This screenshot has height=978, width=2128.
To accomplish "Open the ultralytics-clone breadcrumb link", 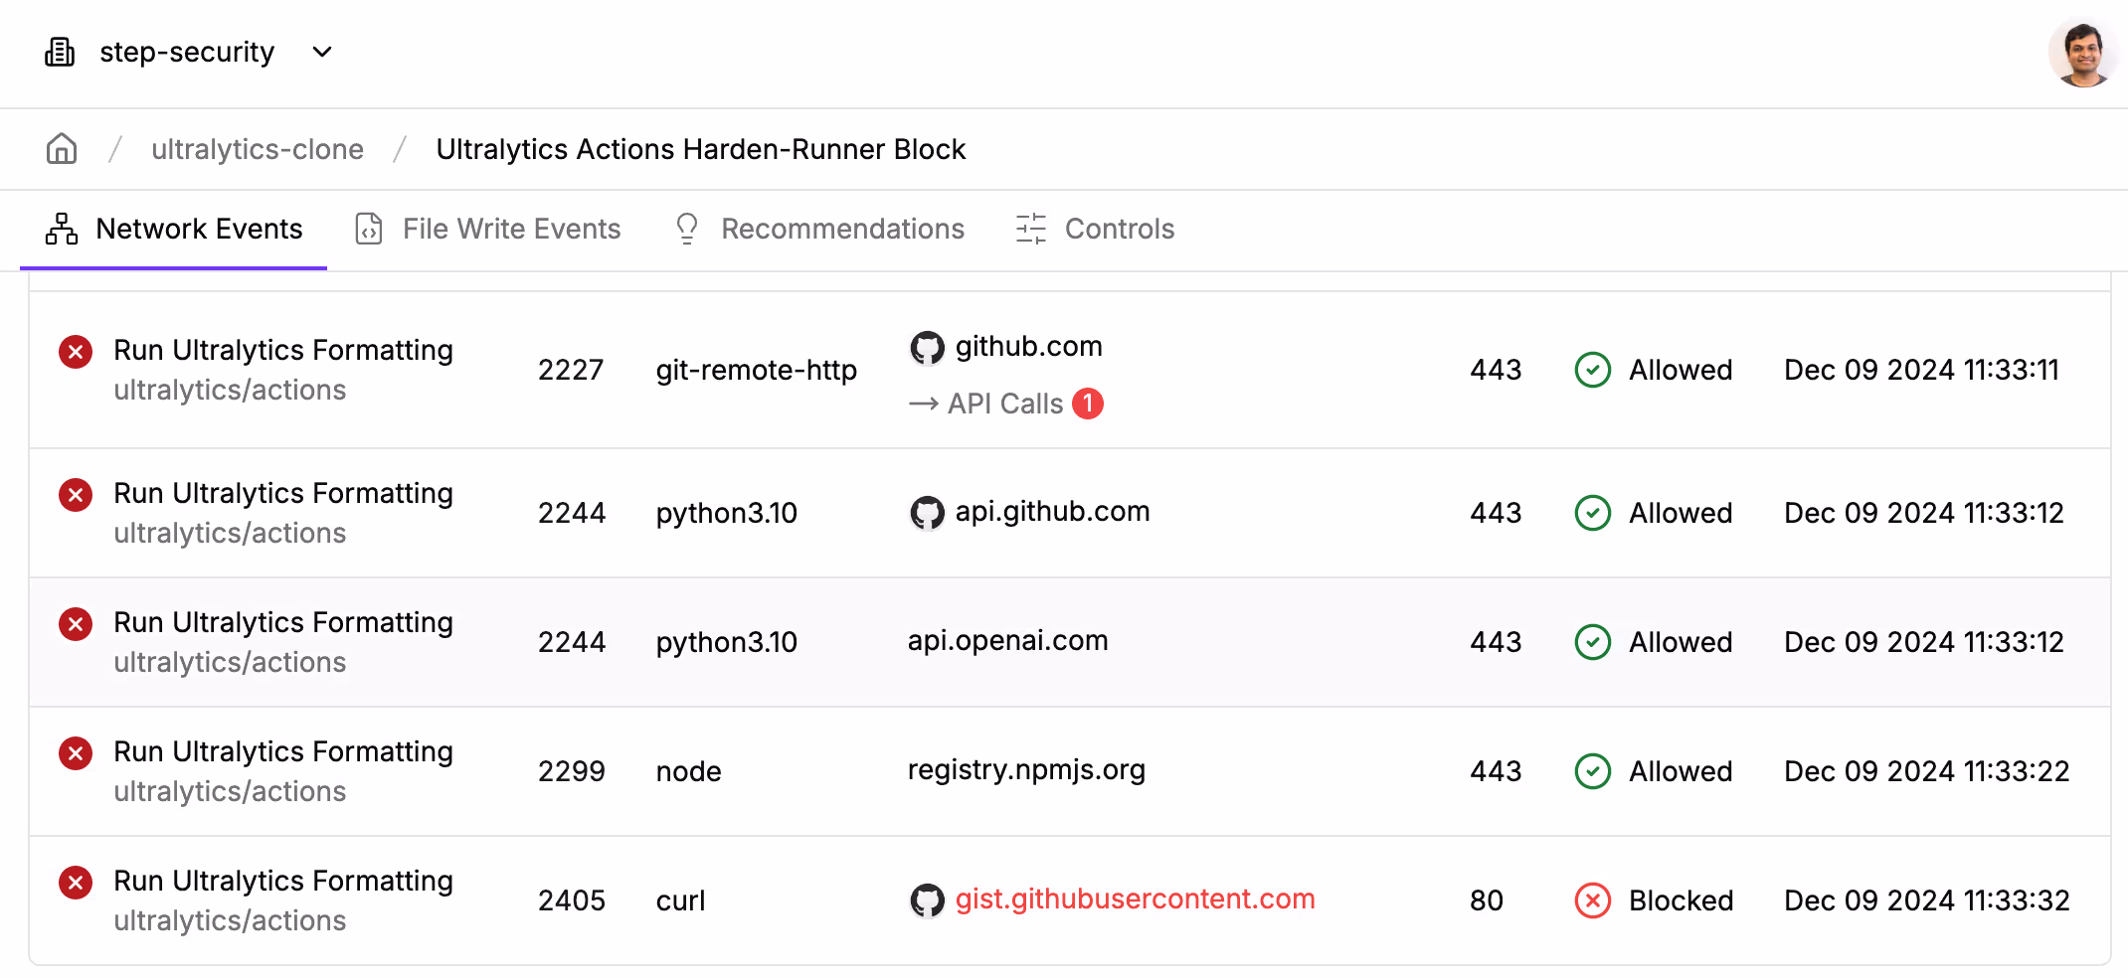I will (x=258, y=149).
